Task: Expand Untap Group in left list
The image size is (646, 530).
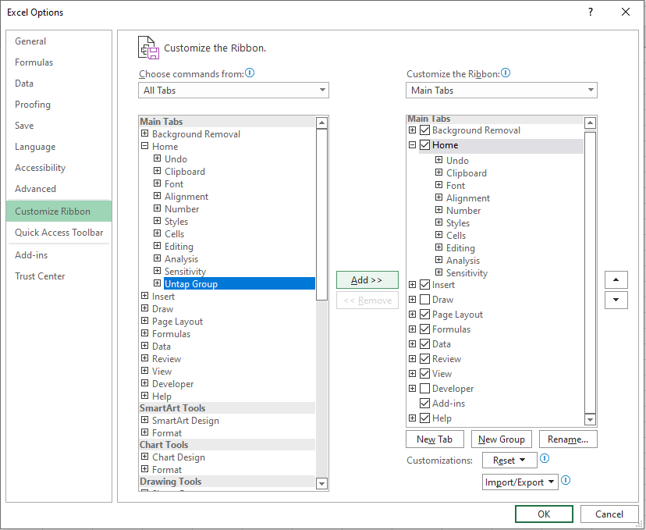Action: pyautogui.click(x=157, y=283)
